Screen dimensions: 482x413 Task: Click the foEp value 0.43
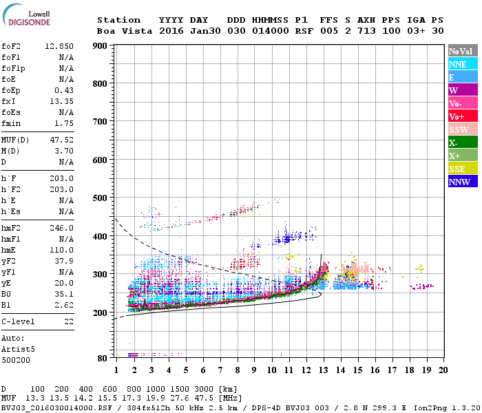(64, 90)
